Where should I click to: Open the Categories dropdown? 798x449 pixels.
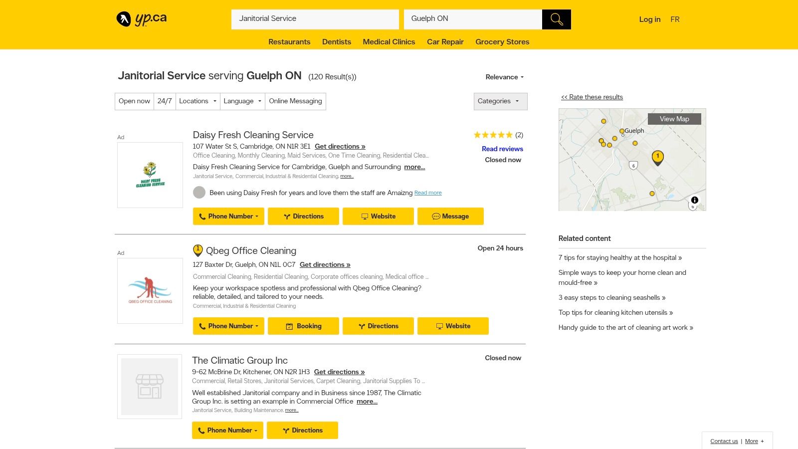(500, 101)
